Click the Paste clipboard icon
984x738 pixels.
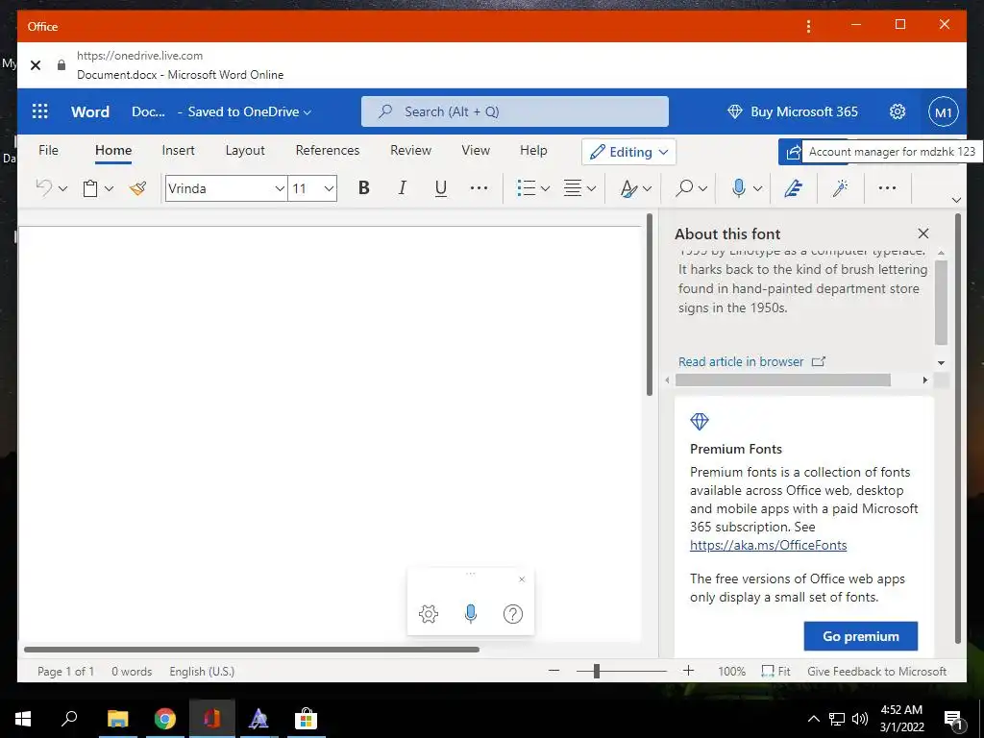coord(90,188)
